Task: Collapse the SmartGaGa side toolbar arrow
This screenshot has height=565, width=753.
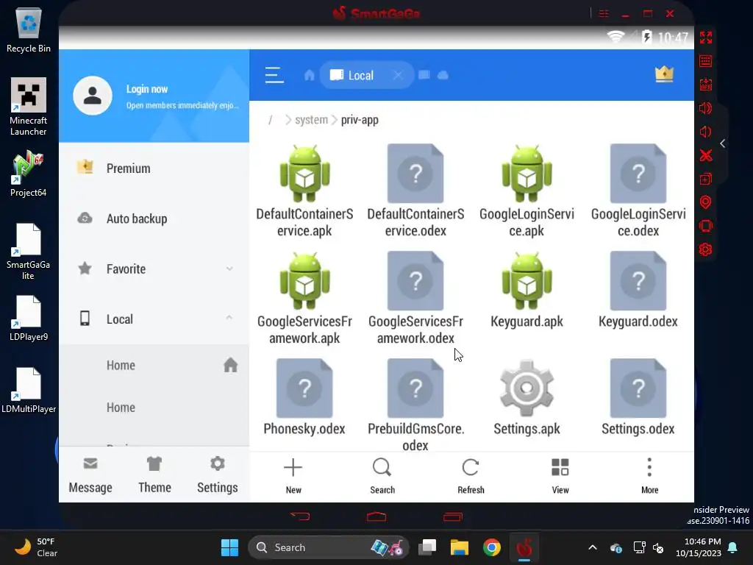Action: coord(722,143)
